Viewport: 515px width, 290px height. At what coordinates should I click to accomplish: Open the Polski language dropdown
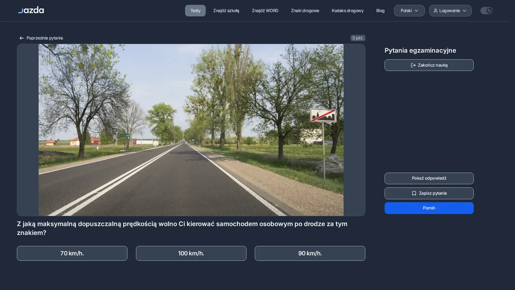click(409, 11)
